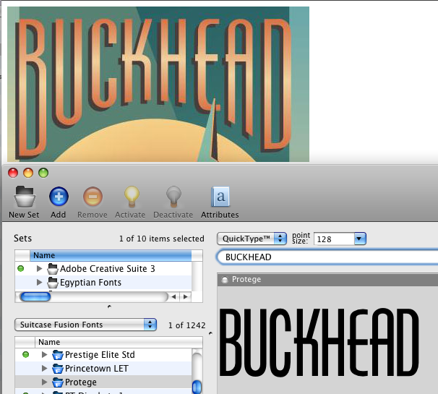The height and width of the screenshot is (394, 438).
Task: Click the Protege preview header label
Action: click(246, 280)
